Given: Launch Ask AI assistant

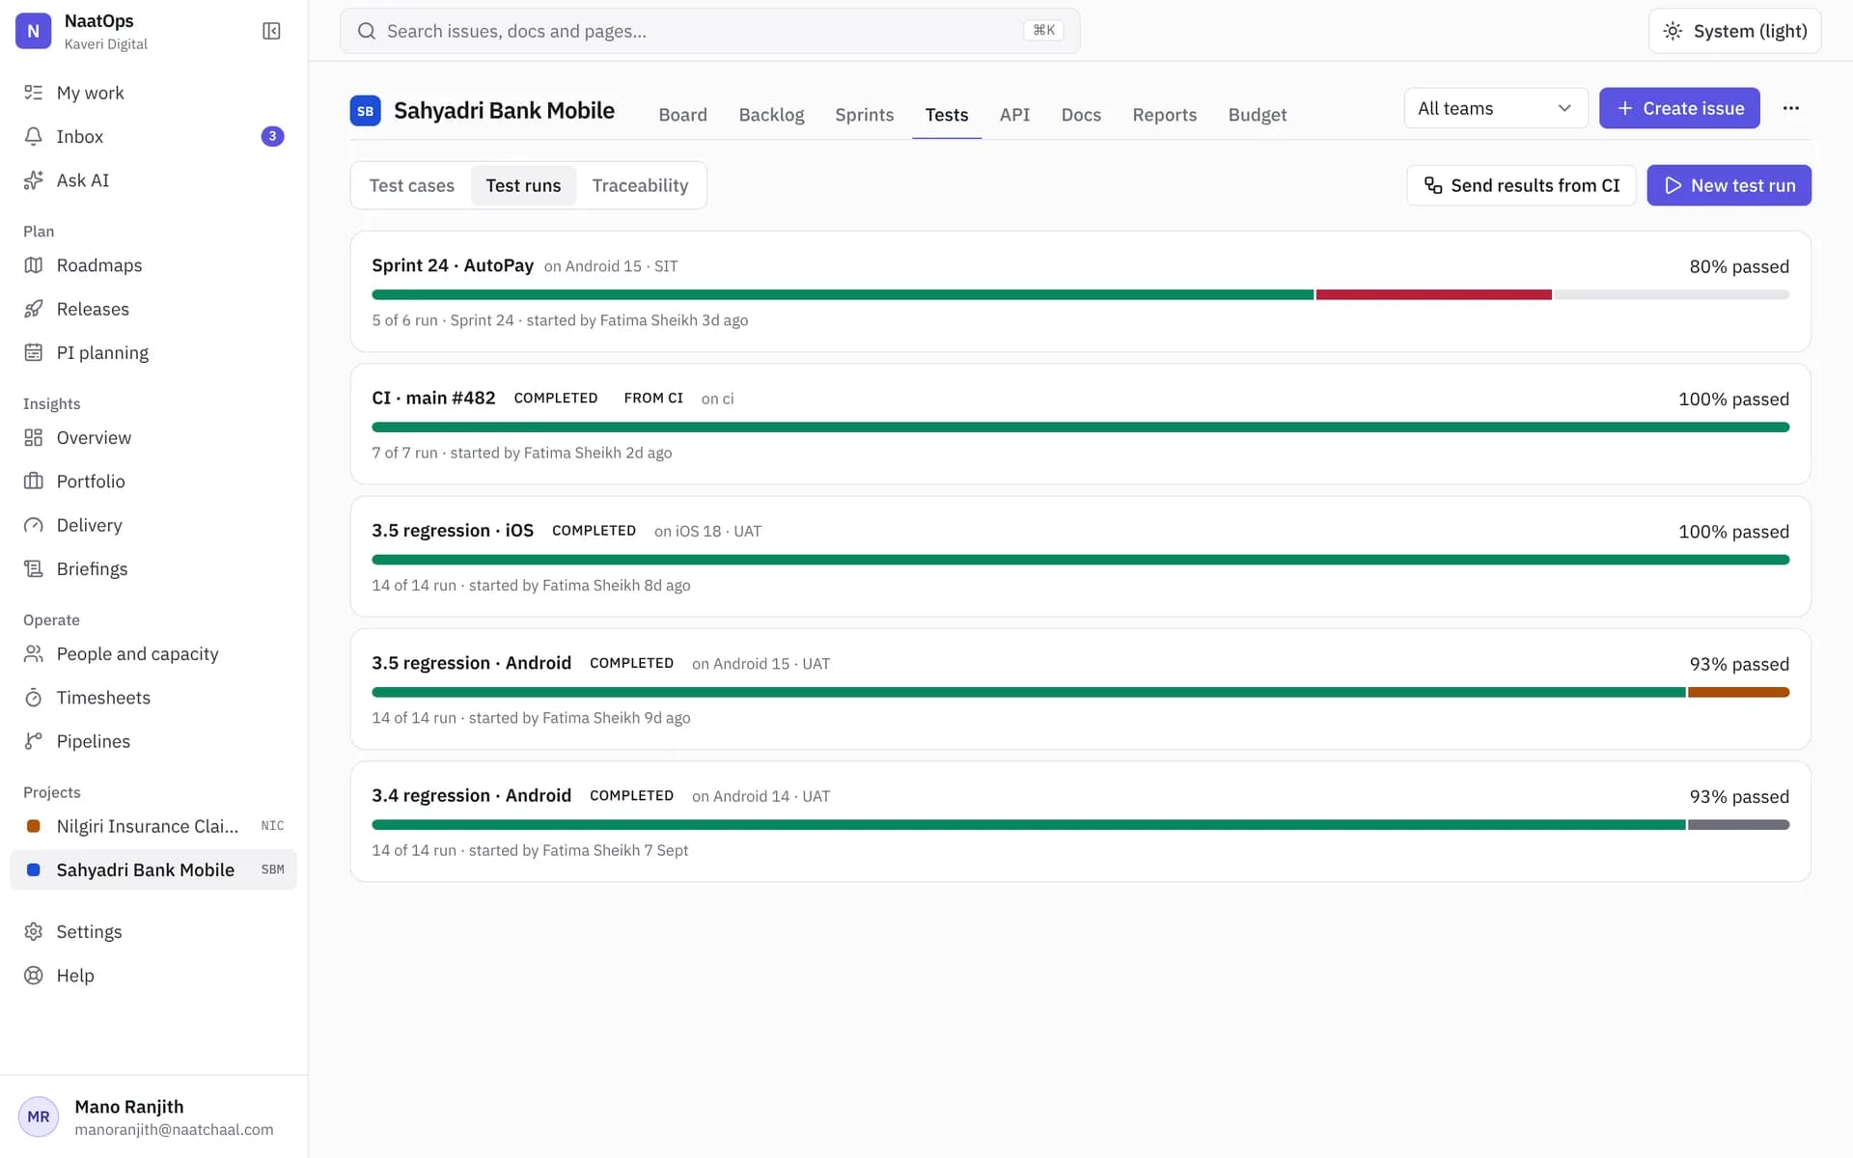Looking at the screenshot, I should click(153, 179).
